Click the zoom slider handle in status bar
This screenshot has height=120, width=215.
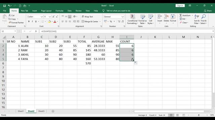[x=199, y=115]
